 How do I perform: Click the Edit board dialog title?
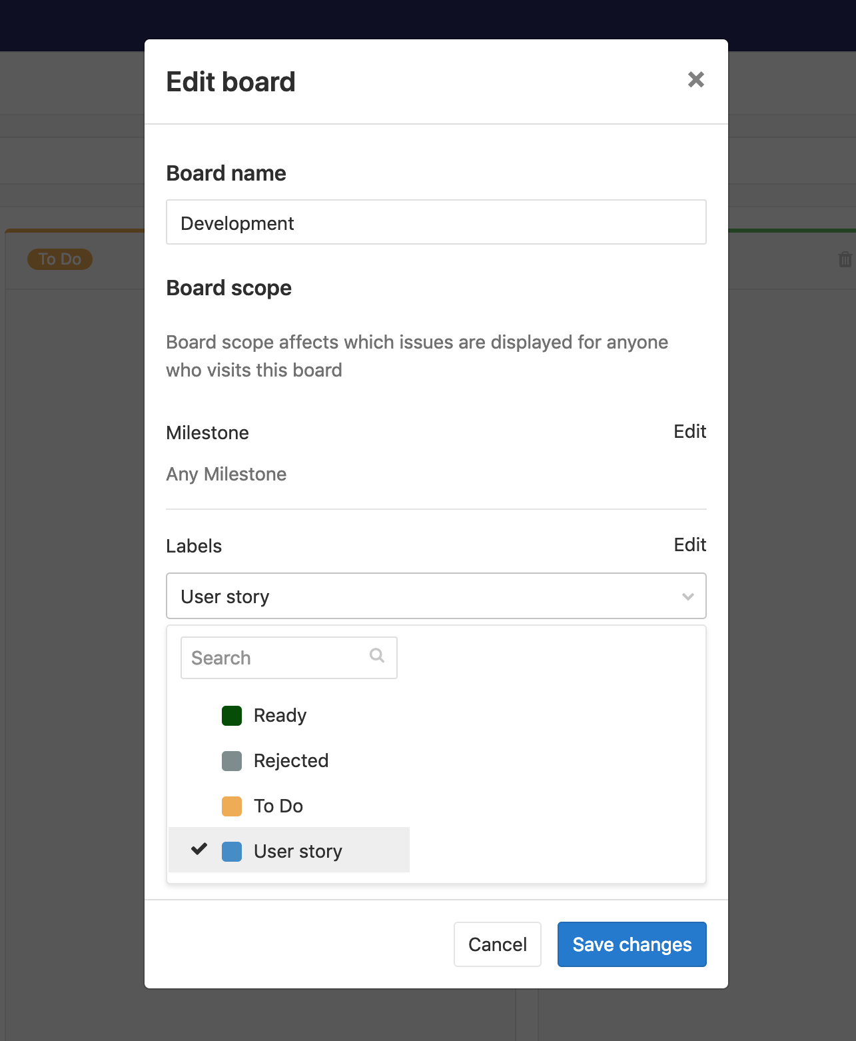230,82
